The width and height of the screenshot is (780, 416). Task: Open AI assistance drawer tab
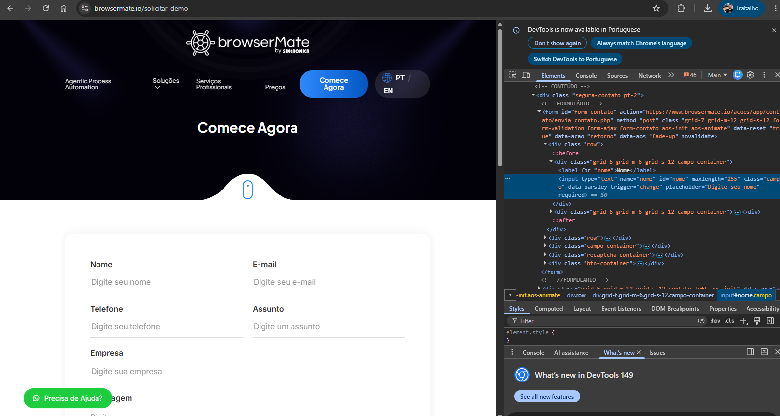click(x=571, y=353)
